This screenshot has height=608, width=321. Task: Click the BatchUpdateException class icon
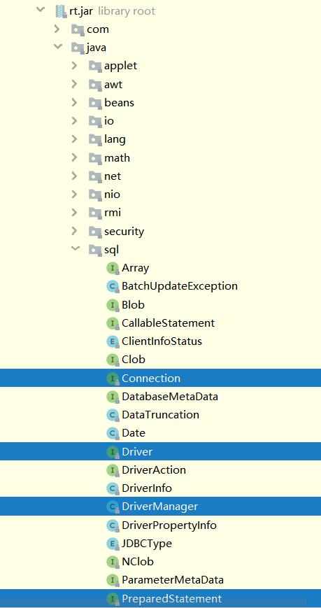(112, 286)
